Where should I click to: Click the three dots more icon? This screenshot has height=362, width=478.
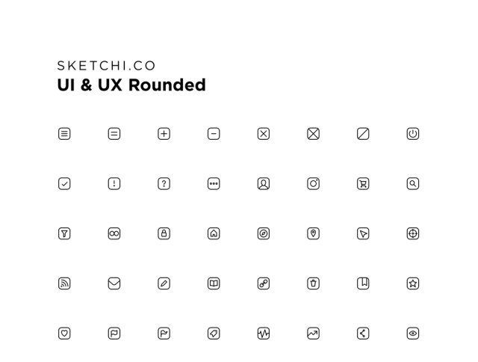(214, 184)
